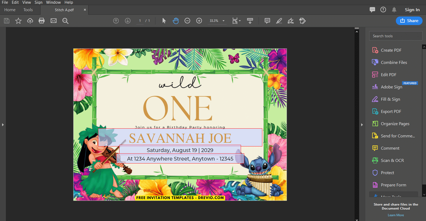Upload file to cloud icon
This screenshot has height=221, width=426.
coord(30,21)
